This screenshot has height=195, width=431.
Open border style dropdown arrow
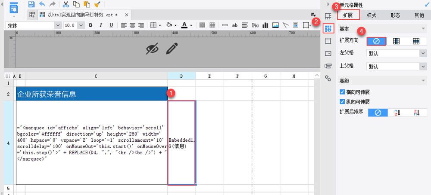point(160,25)
